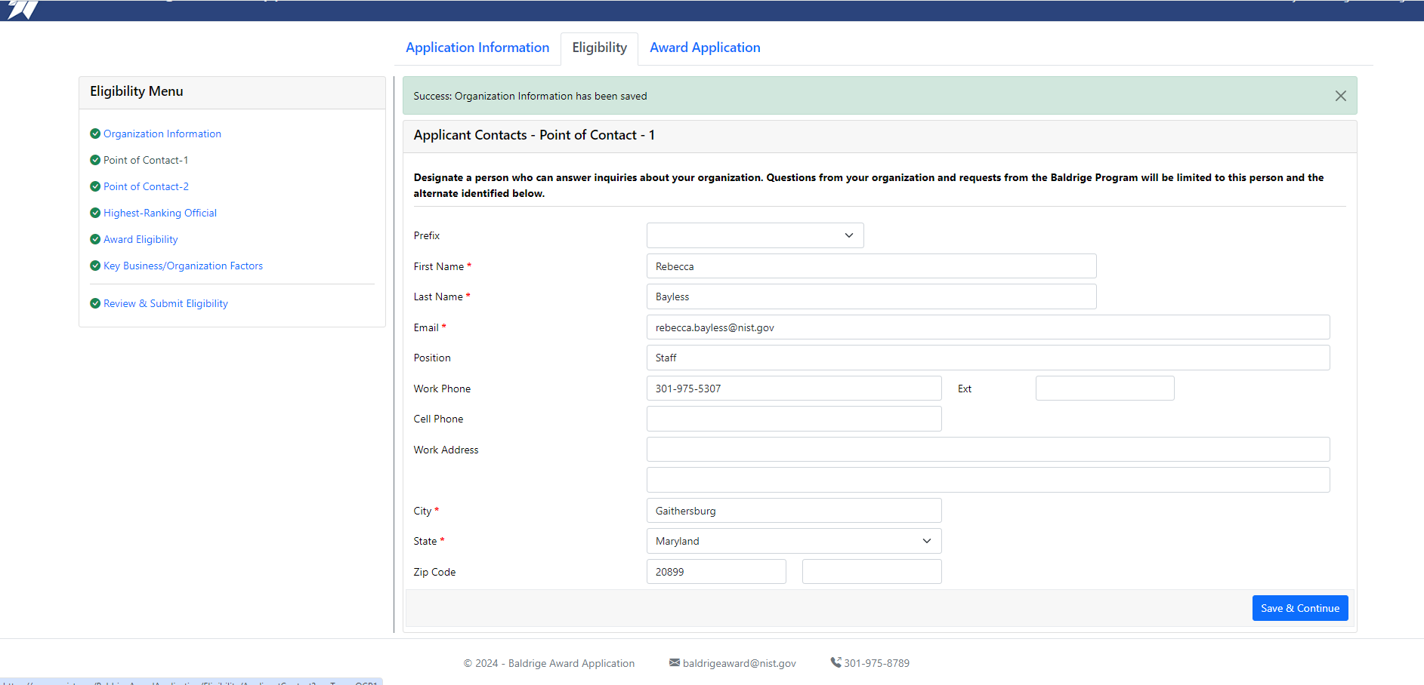Viewport: 1424px width, 685px height.
Task: Click the baldrigeaward@nist.gov email link
Action: click(739, 663)
